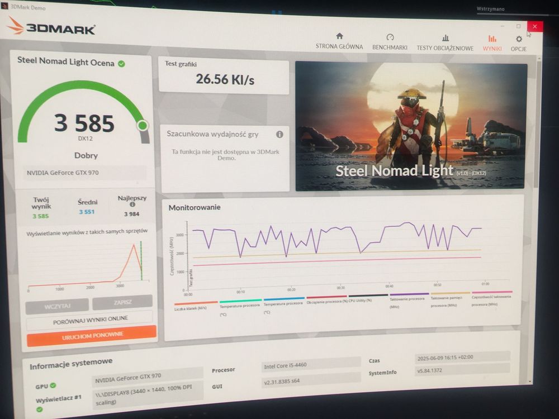Open the info icon under Najlepszy
Image resolution: width=559 pixels, height=419 pixels.
[132, 204]
